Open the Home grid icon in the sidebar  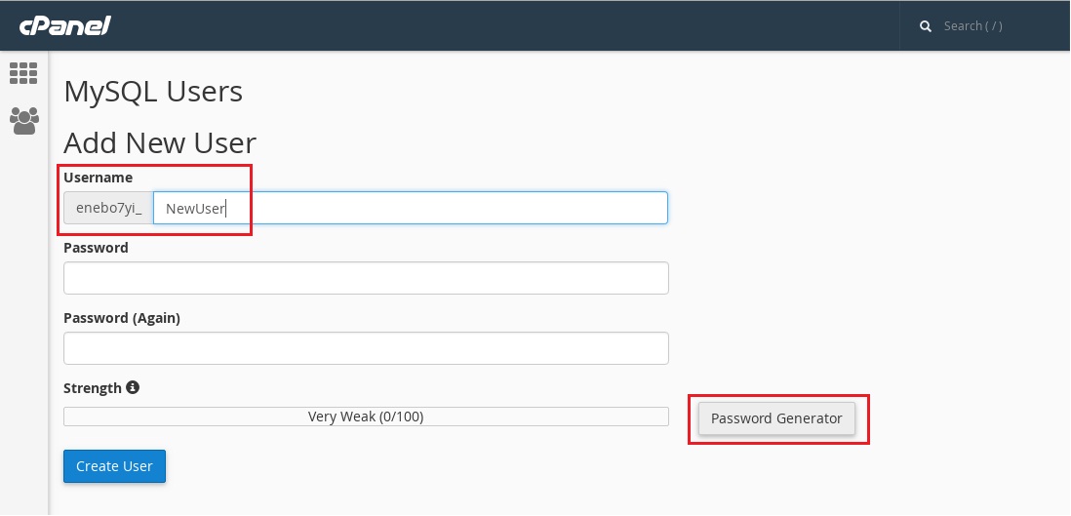coord(24,72)
